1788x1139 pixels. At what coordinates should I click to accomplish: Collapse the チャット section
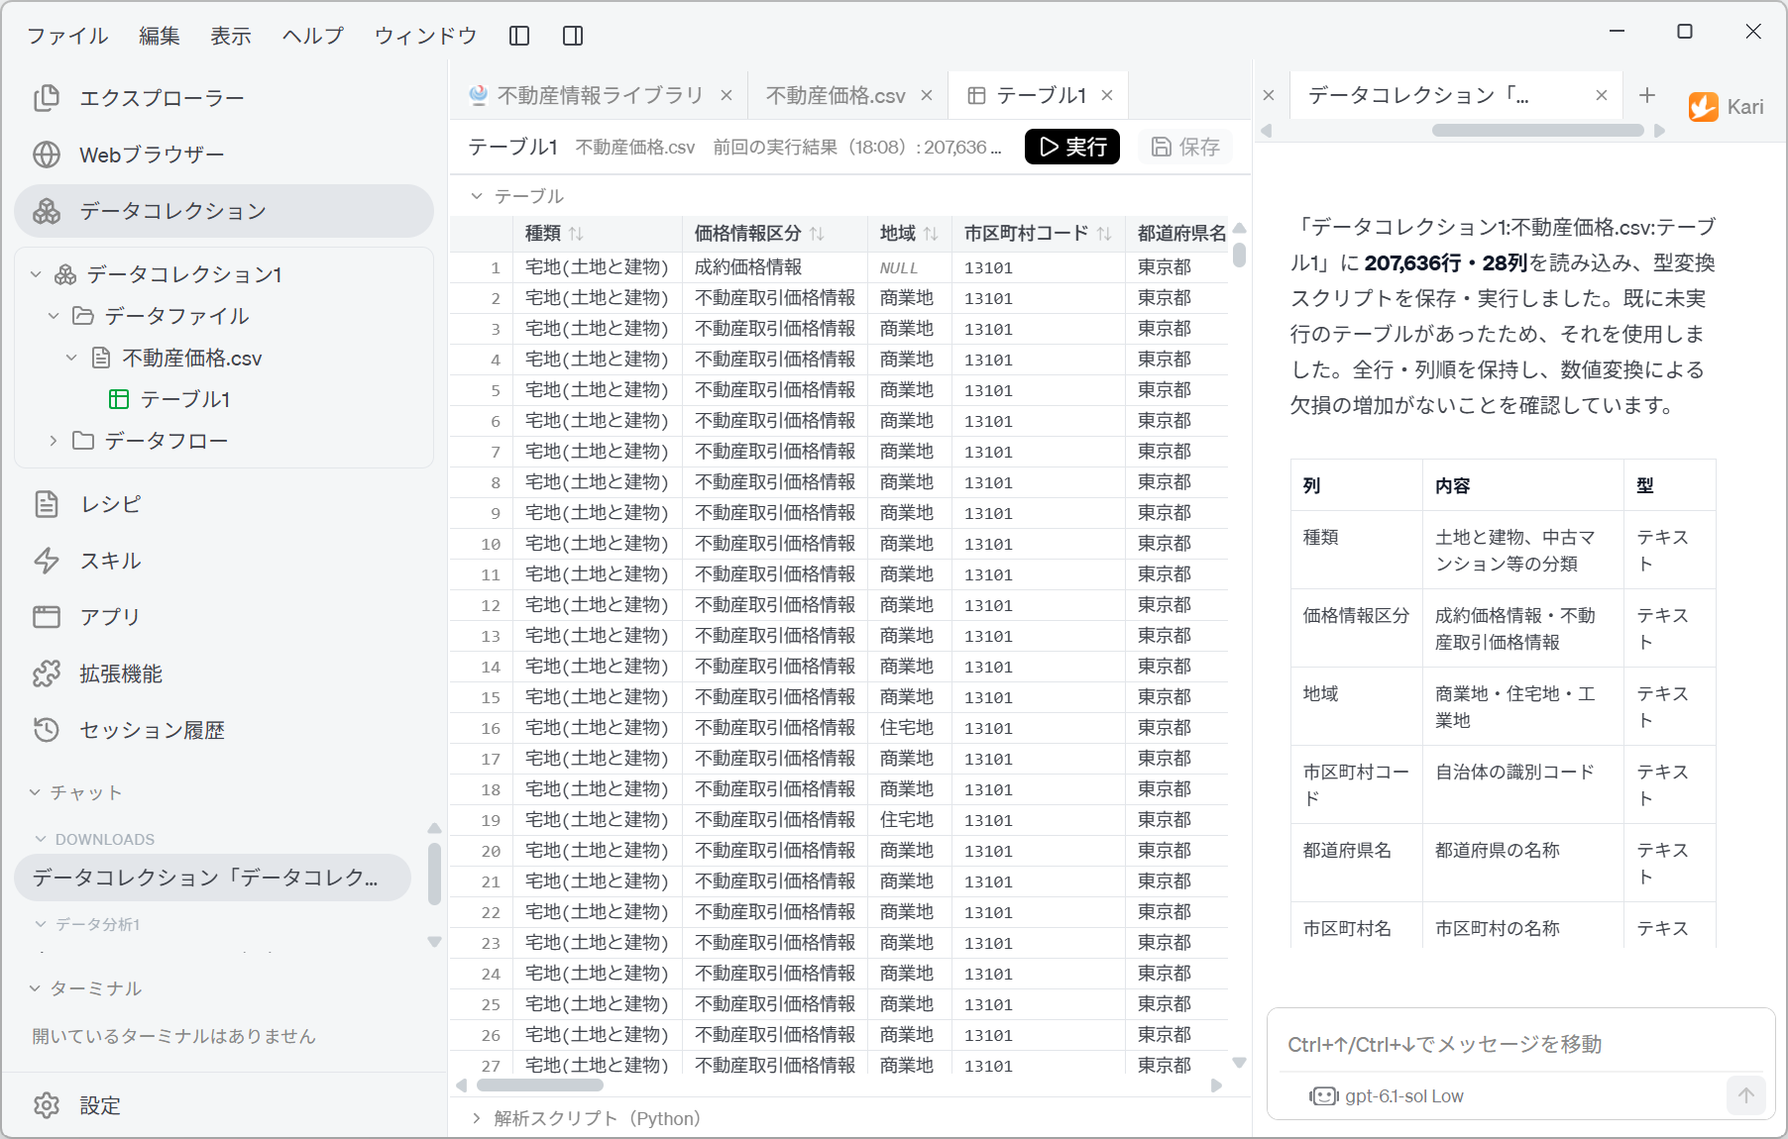pyautogui.click(x=36, y=792)
